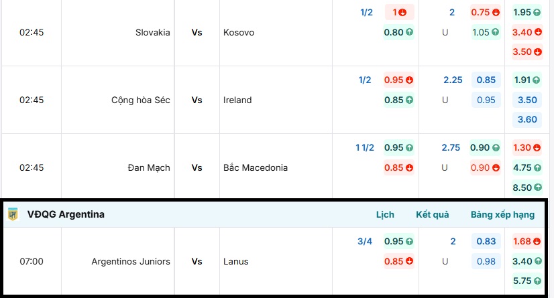Pick Slovakia vs Kosovo draw odds 3.40
Image resolution: width=554 pixels, height=298 pixels.
click(527, 31)
